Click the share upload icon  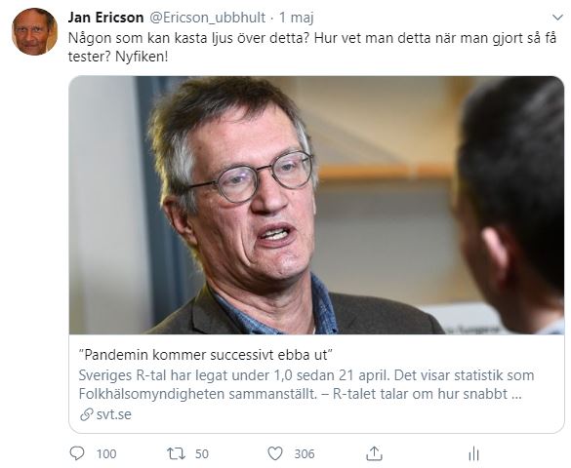pos(374,453)
